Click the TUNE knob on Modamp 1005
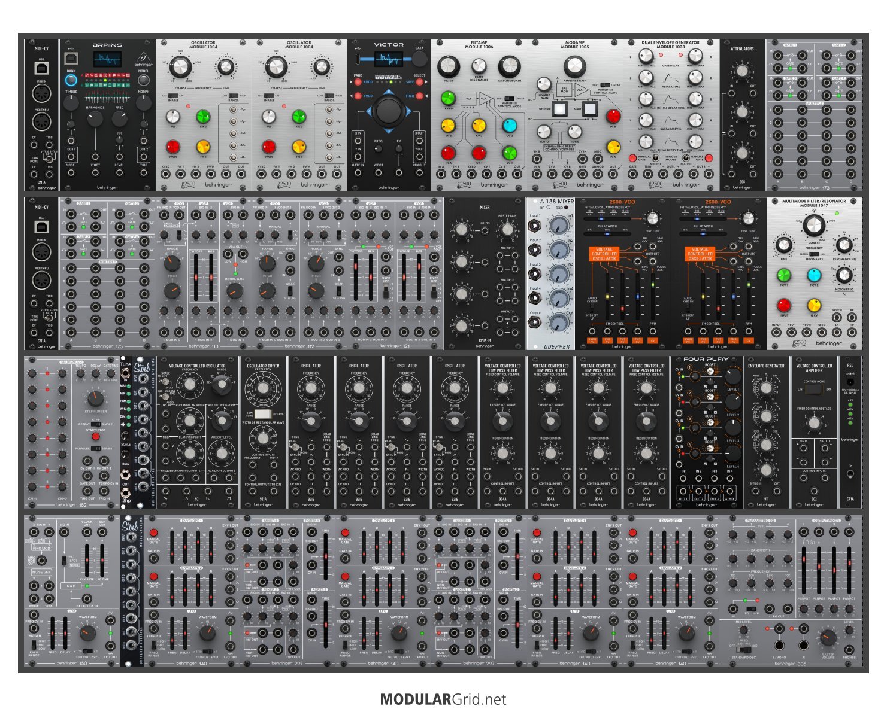887x712 pixels. tap(575, 131)
